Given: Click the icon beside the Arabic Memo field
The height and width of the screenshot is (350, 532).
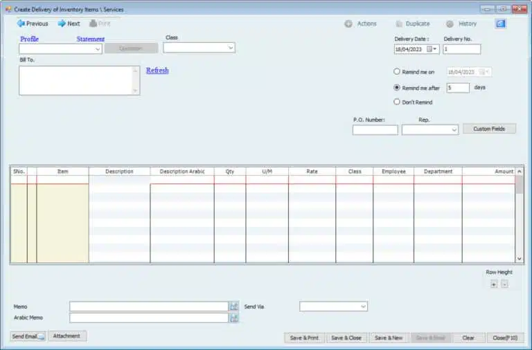Looking at the screenshot, I should pyautogui.click(x=234, y=318).
